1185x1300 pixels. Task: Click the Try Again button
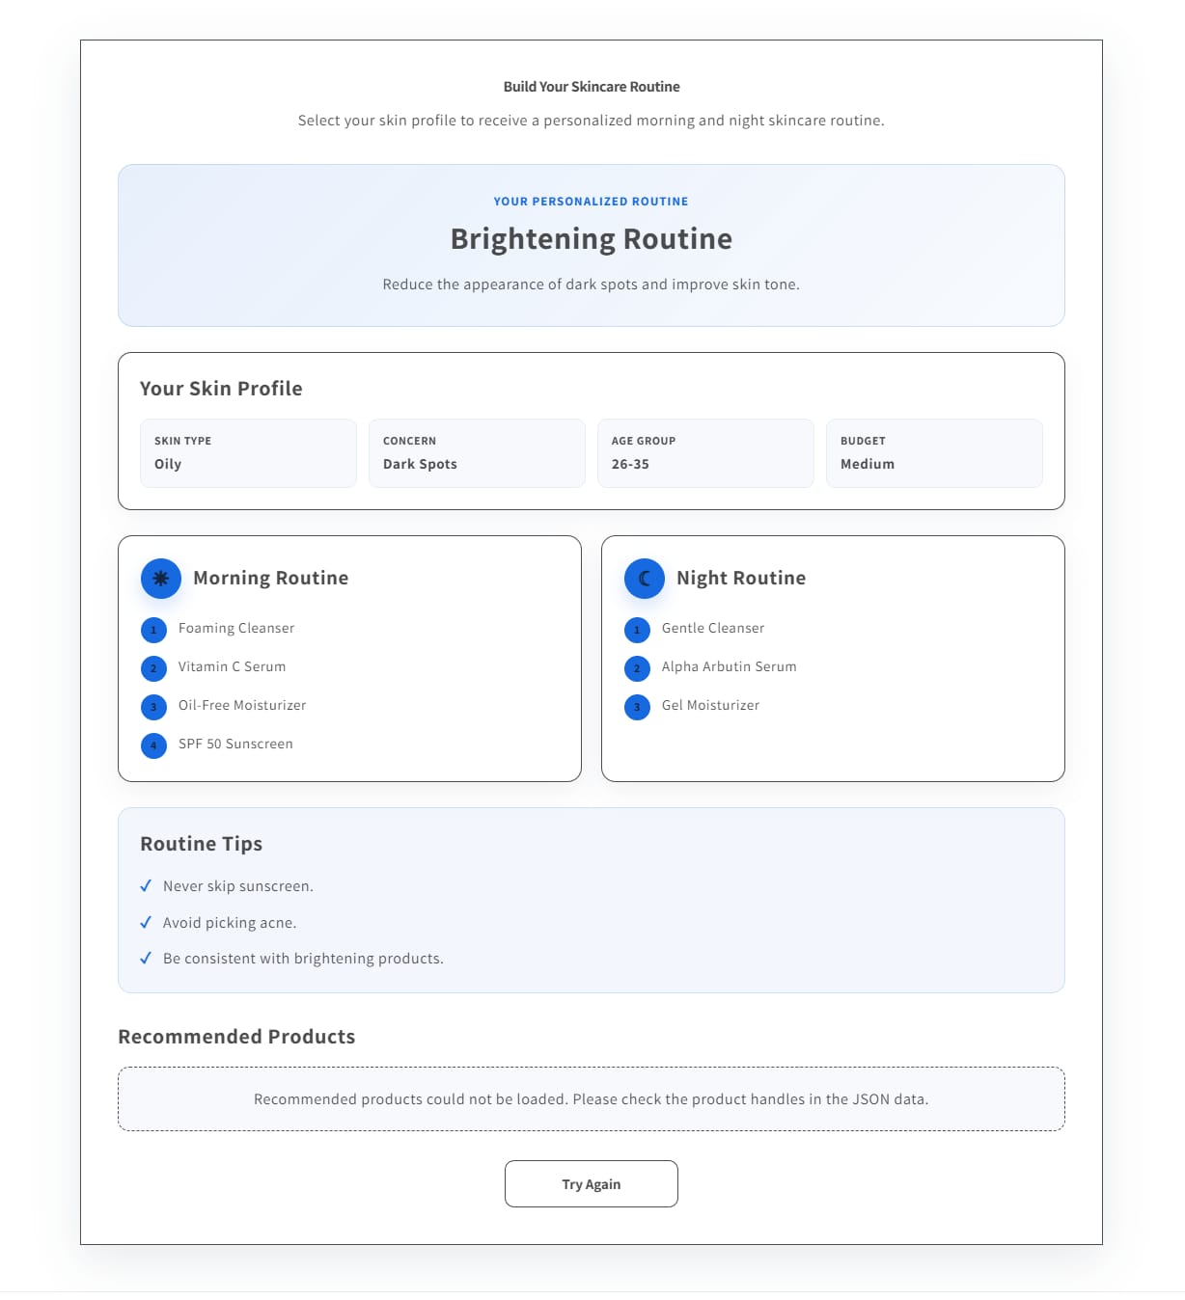[x=592, y=1183]
